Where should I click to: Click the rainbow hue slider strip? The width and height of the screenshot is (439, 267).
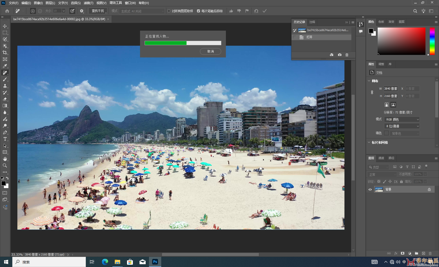[432, 41]
